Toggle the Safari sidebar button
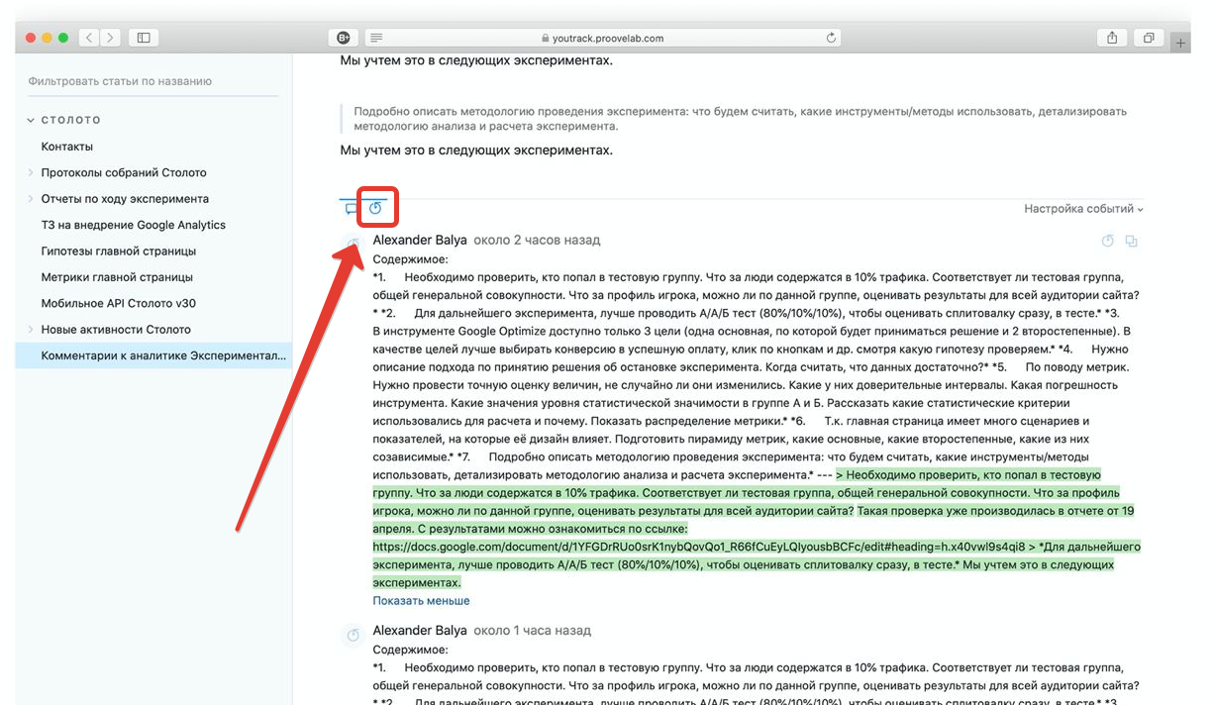1215x705 pixels. click(144, 38)
